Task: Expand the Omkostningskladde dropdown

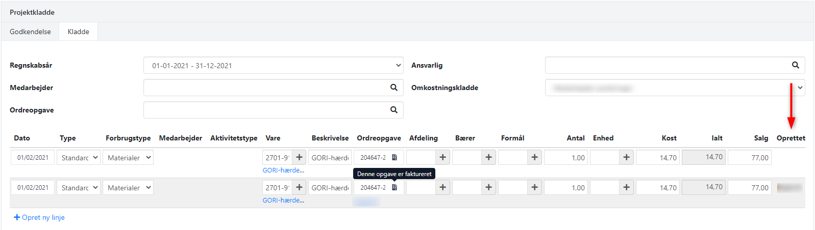Action: tap(675, 88)
